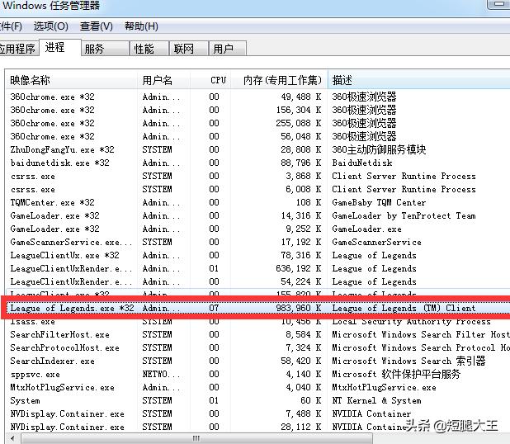Select the TQMCenter.exe *32 process

258,202
